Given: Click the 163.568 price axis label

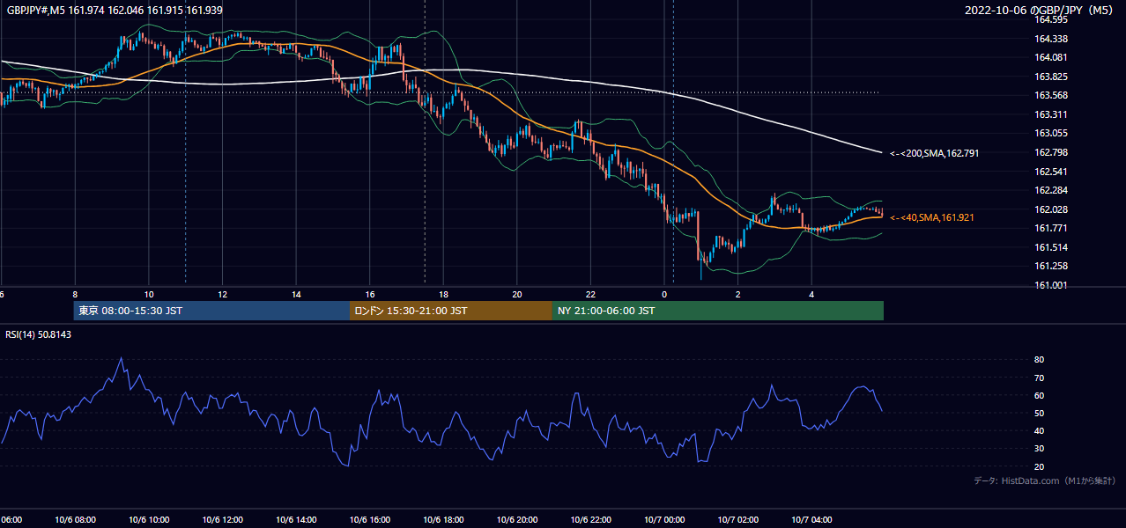Looking at the screenshot, I should pos(1050,96).
